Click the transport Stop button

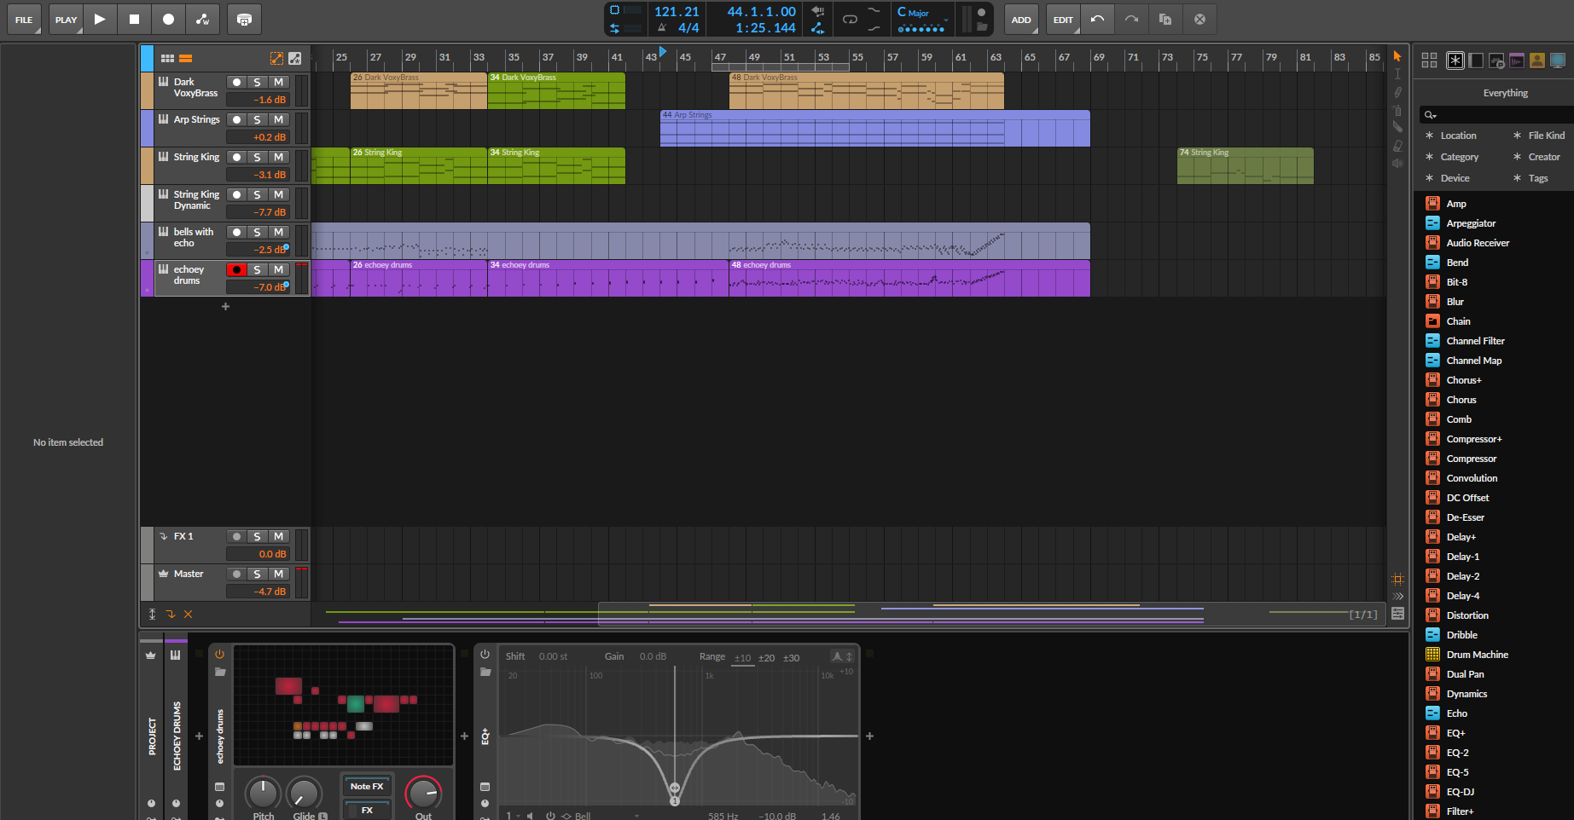(134, 19)
